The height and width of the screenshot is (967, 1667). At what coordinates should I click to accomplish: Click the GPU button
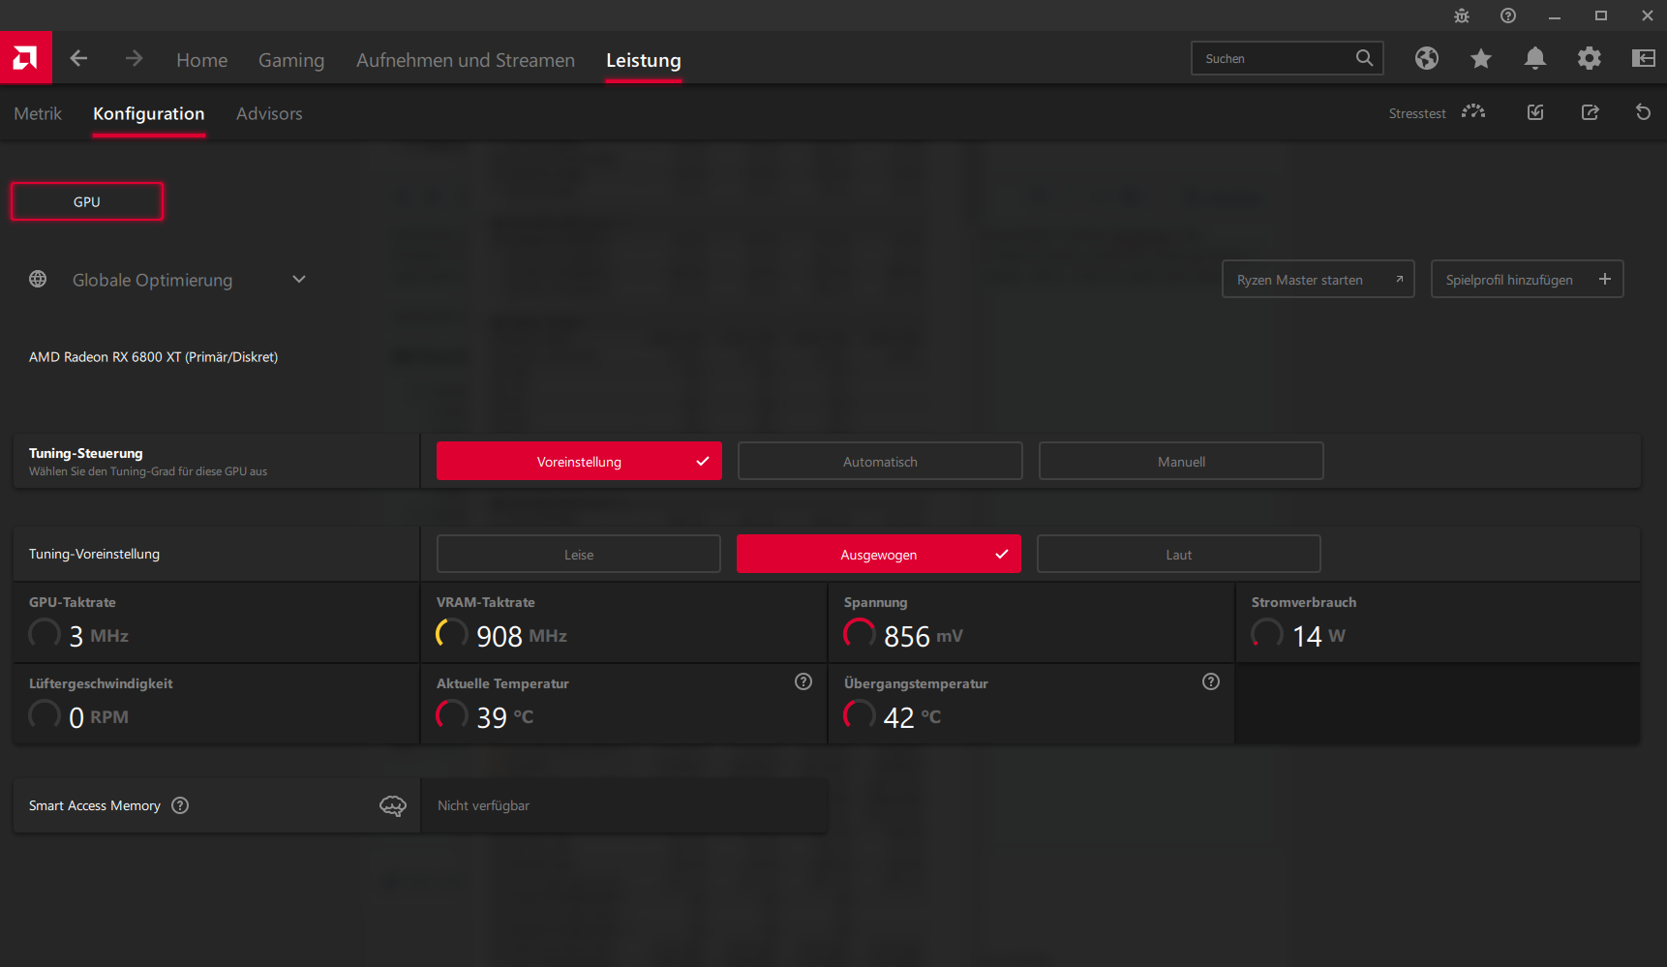[x=87, y=201]
